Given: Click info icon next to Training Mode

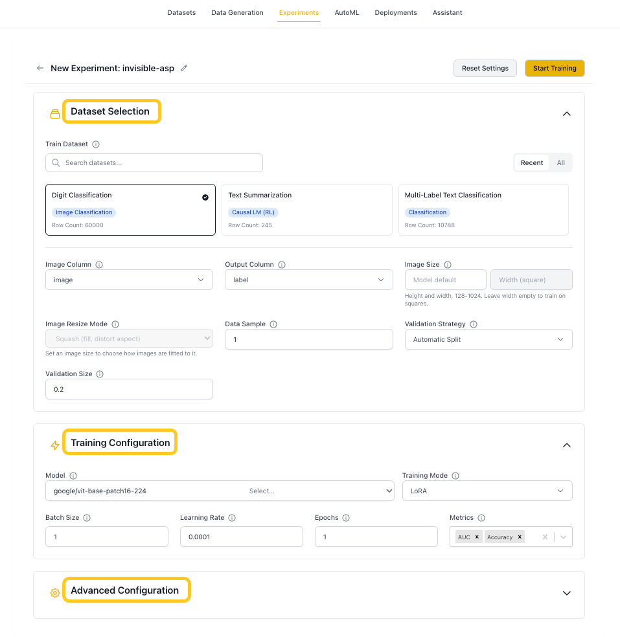Looking at the screenshot, I should (x=455, y=476).
